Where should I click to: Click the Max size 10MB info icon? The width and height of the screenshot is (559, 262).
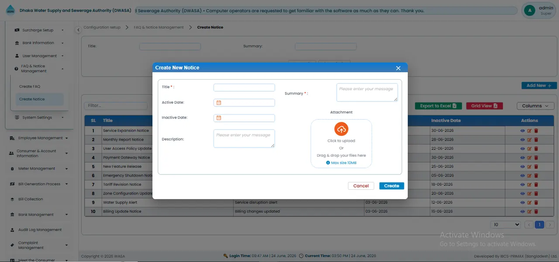(328, 163)
